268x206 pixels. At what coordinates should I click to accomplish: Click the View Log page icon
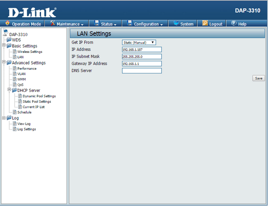pyautogui.click(x=15, y=124)
